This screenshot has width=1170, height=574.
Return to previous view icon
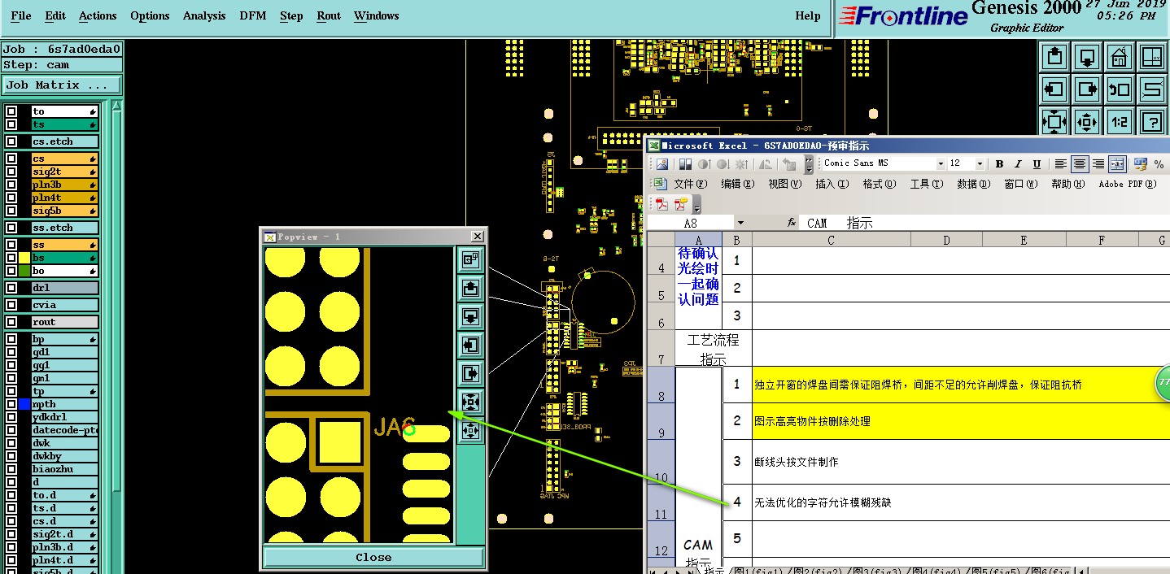(x=1120, y=89)
